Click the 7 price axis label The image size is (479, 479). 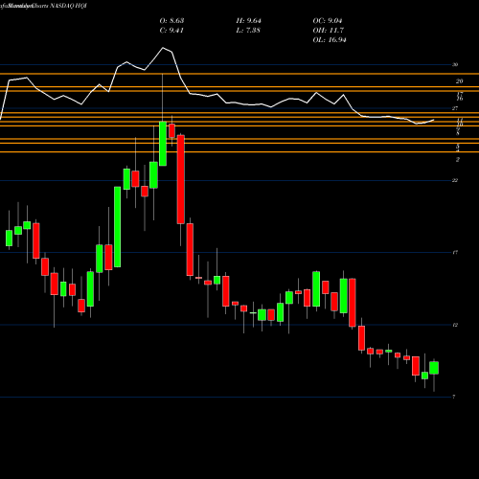pos(454,397)
